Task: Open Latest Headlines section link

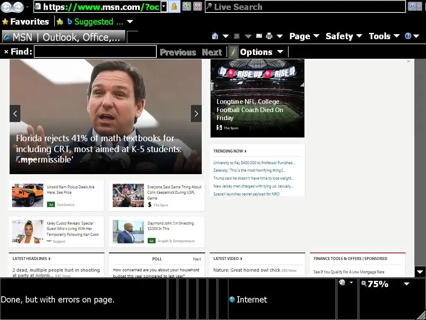Action: [x=32, y=258]
